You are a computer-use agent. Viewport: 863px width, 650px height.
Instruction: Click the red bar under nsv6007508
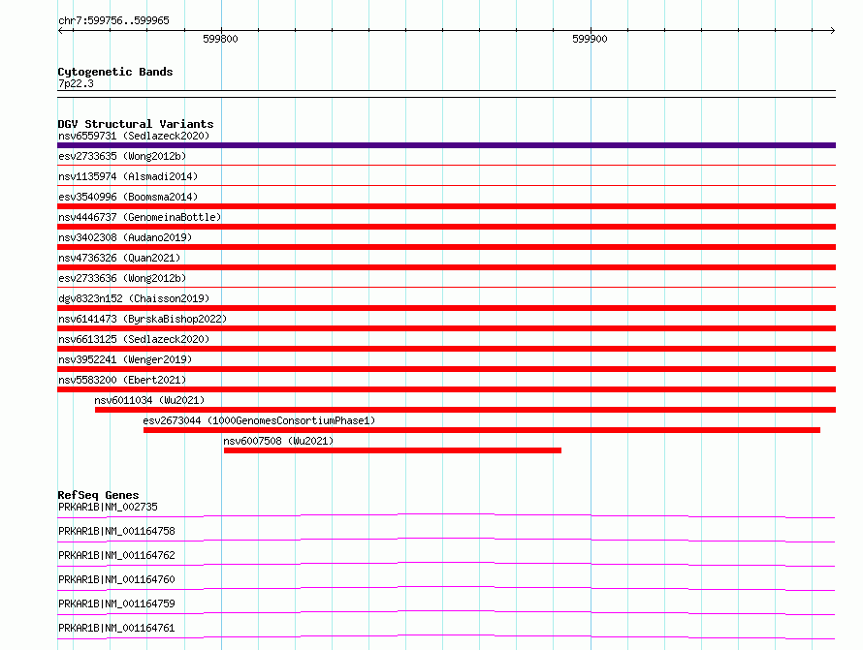click(x=393, y=450)
